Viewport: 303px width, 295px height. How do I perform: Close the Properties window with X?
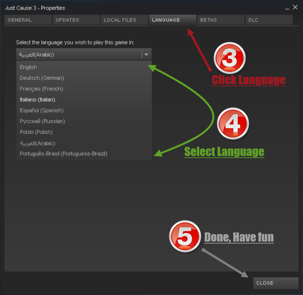[295, 7]
